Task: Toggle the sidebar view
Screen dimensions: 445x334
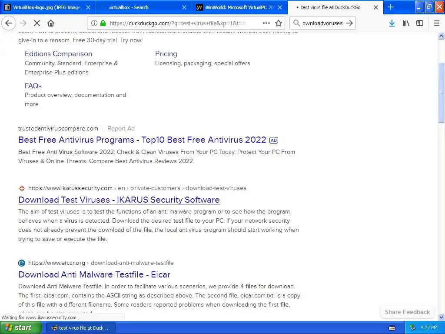Action: [x=420, y=23]
